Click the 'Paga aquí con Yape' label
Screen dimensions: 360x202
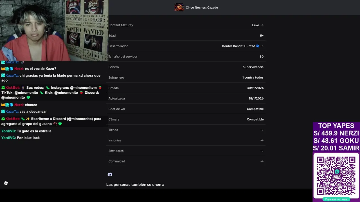point(336,199)
